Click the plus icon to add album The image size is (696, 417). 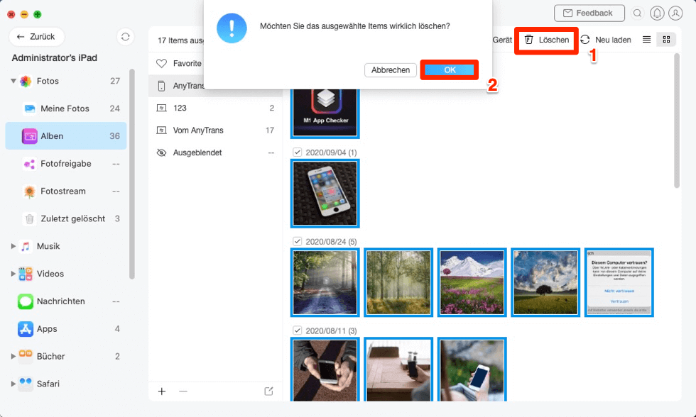[x=162, y=391]
